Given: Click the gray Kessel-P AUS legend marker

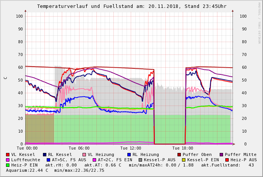Looking at the screenshot, I should [140, 160].
